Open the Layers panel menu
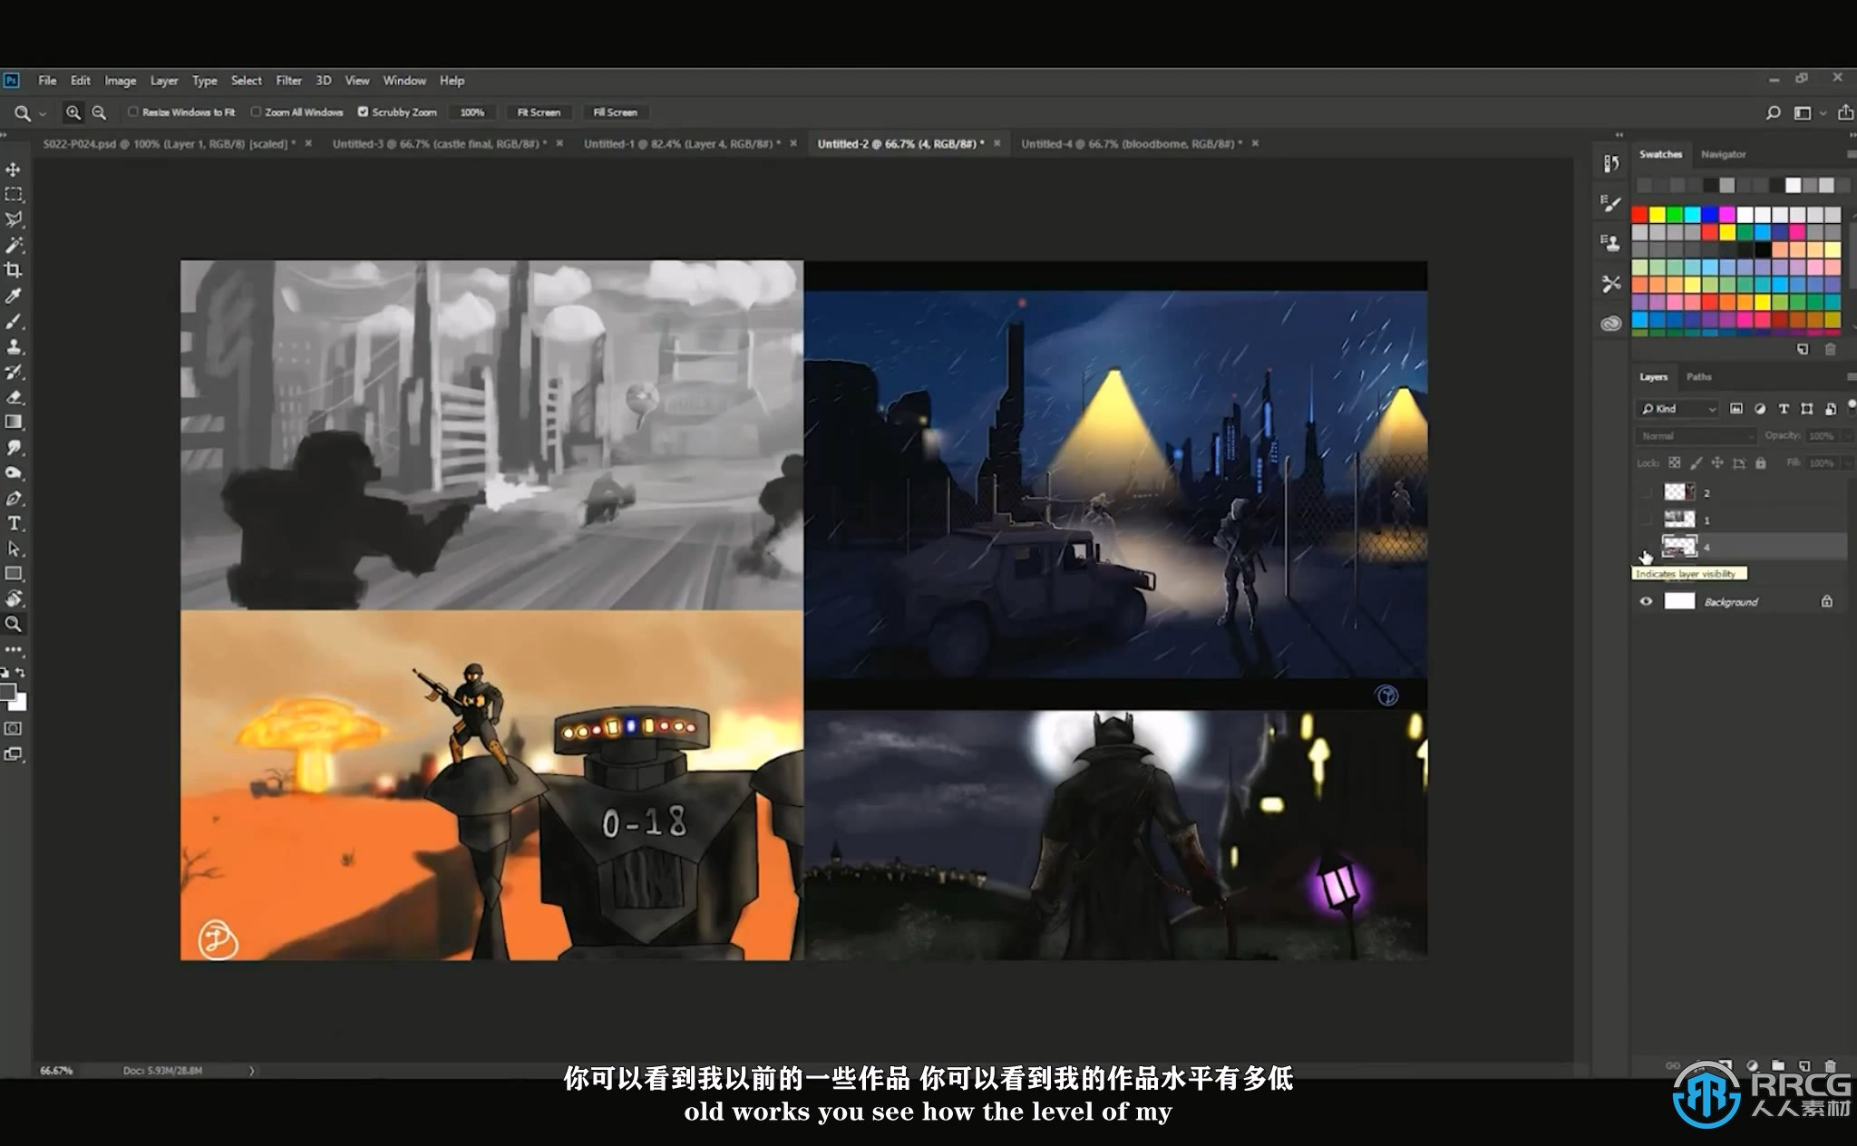The height and width of the screenshot is (1146, 1857). coord(1851,376)
